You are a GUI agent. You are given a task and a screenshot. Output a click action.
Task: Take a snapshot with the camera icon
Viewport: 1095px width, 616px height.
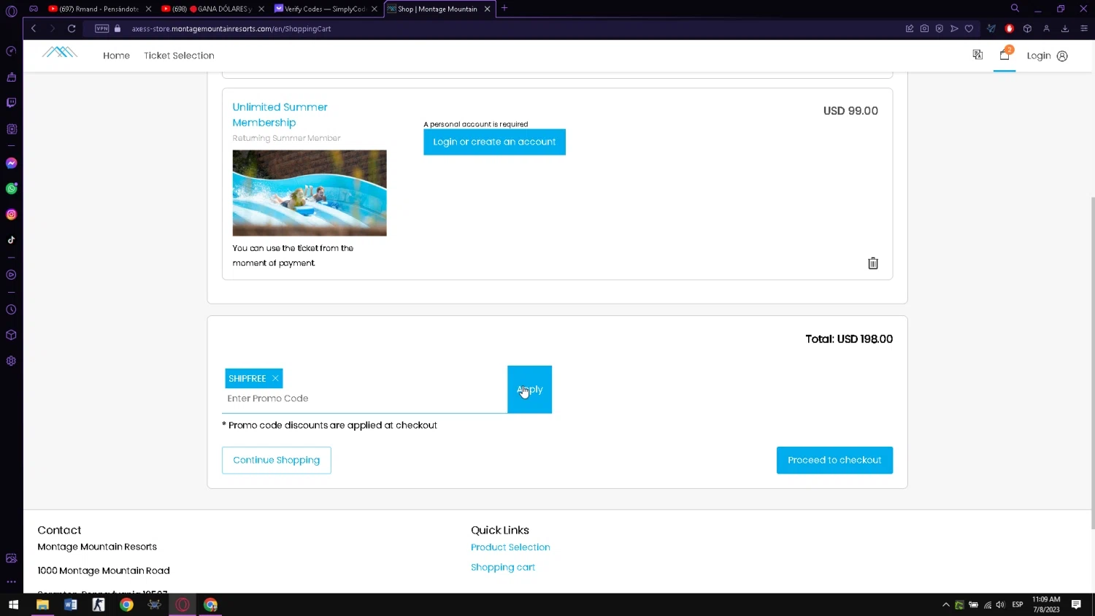click(924, 28)
